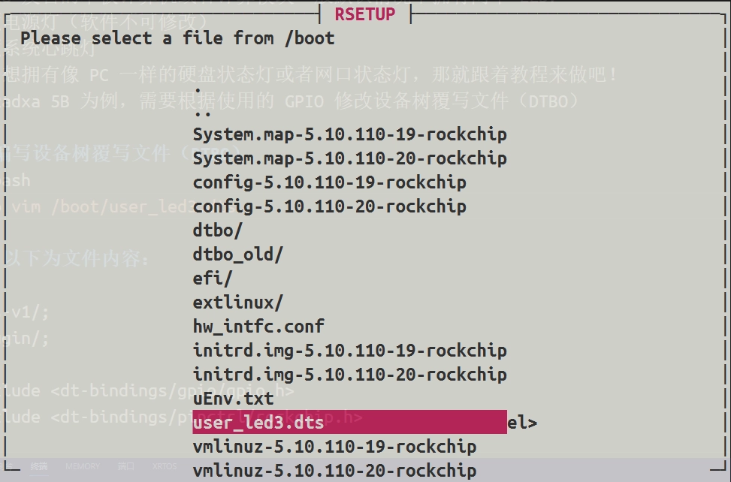731x482 pixels.
Task: Select initrd.img-5.10.110-19-rockchip
Action: pos(349,351)
